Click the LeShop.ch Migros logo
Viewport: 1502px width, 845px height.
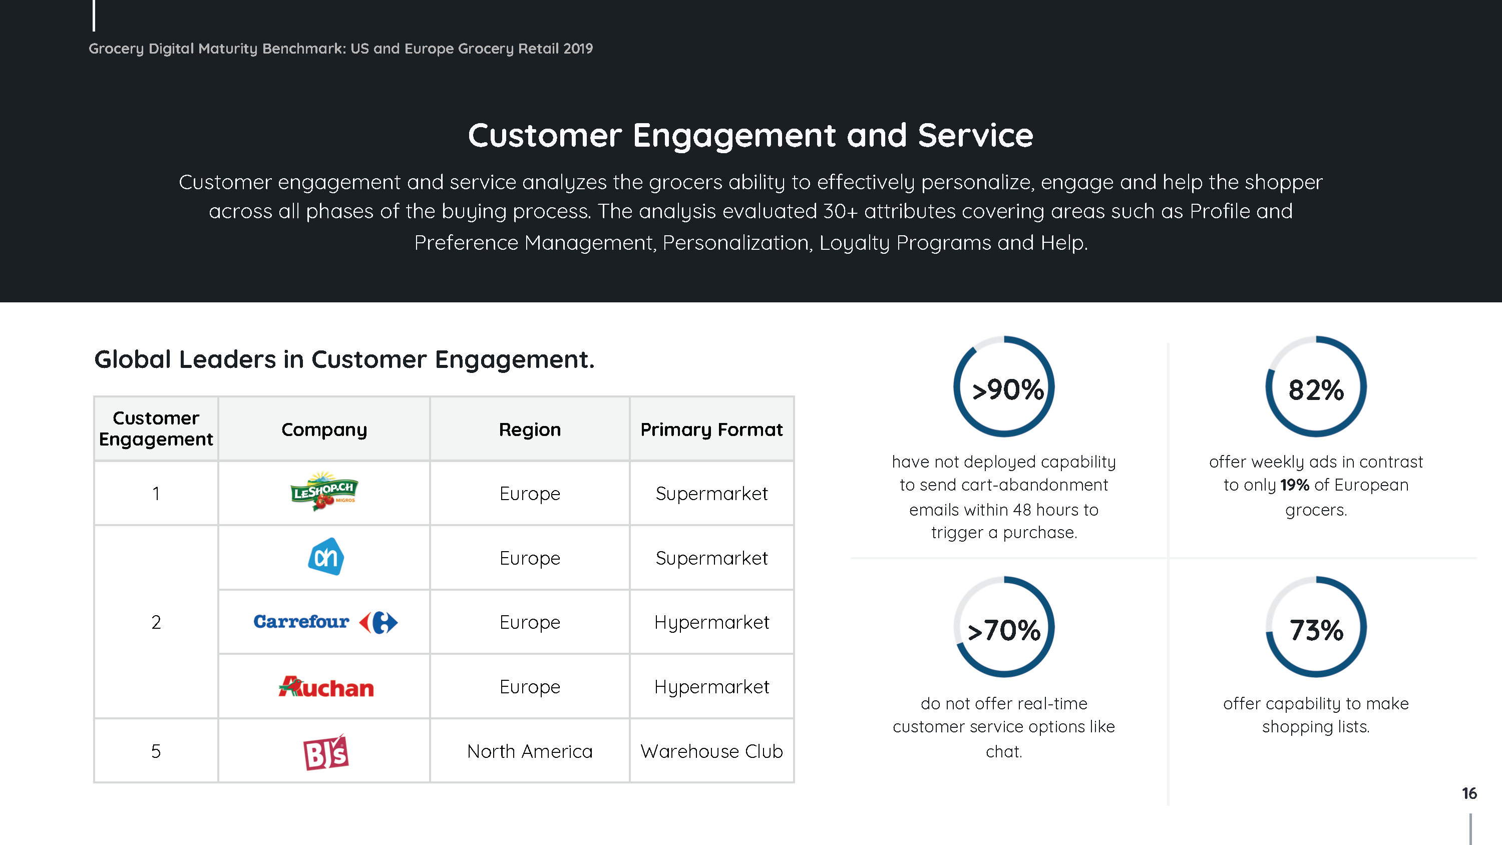tap(324, 491)
